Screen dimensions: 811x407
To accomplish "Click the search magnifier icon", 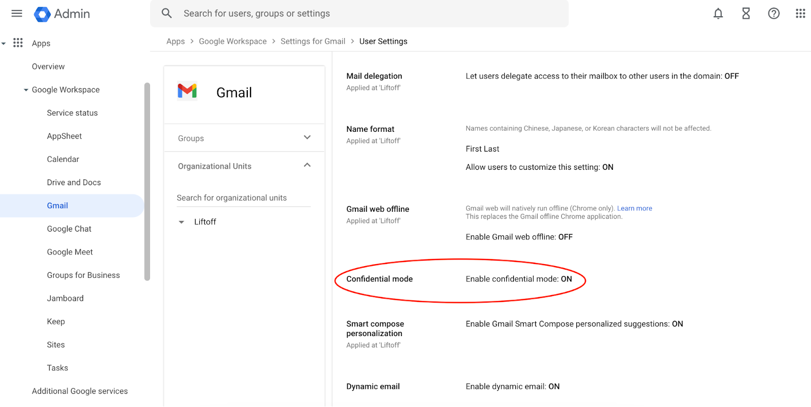I will tap(167, 14).
